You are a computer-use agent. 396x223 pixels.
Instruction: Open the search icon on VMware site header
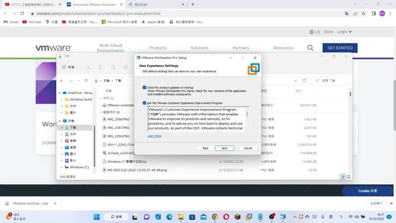click(310, 48)
